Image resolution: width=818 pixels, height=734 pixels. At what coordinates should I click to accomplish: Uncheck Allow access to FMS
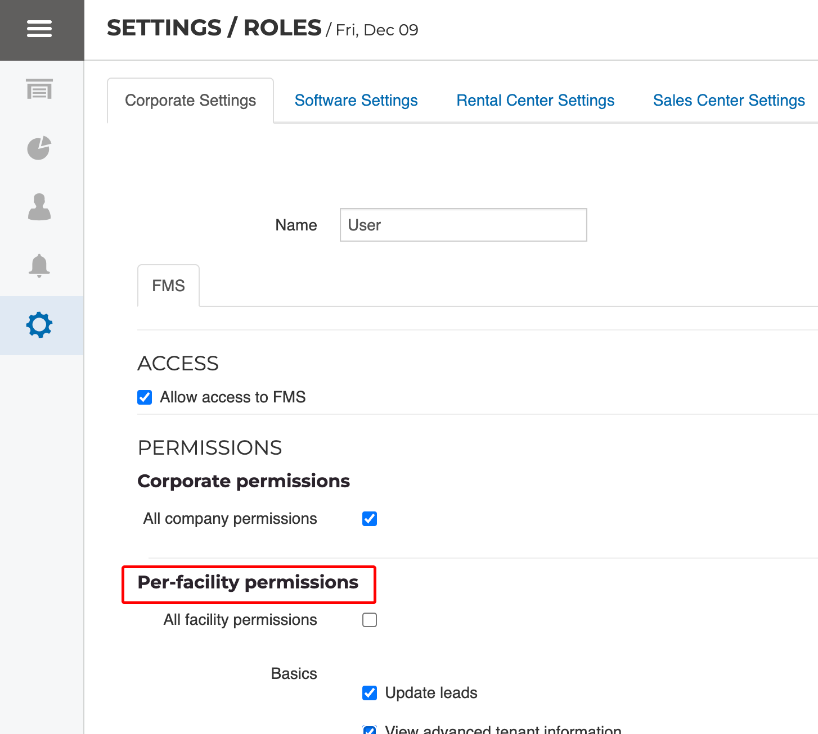[145, 397]
